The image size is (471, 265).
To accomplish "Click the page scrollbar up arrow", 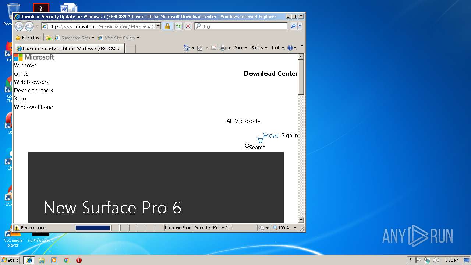I will [301, 57].
